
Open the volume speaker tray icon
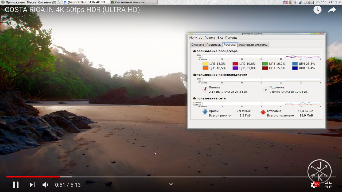(295, 2)
